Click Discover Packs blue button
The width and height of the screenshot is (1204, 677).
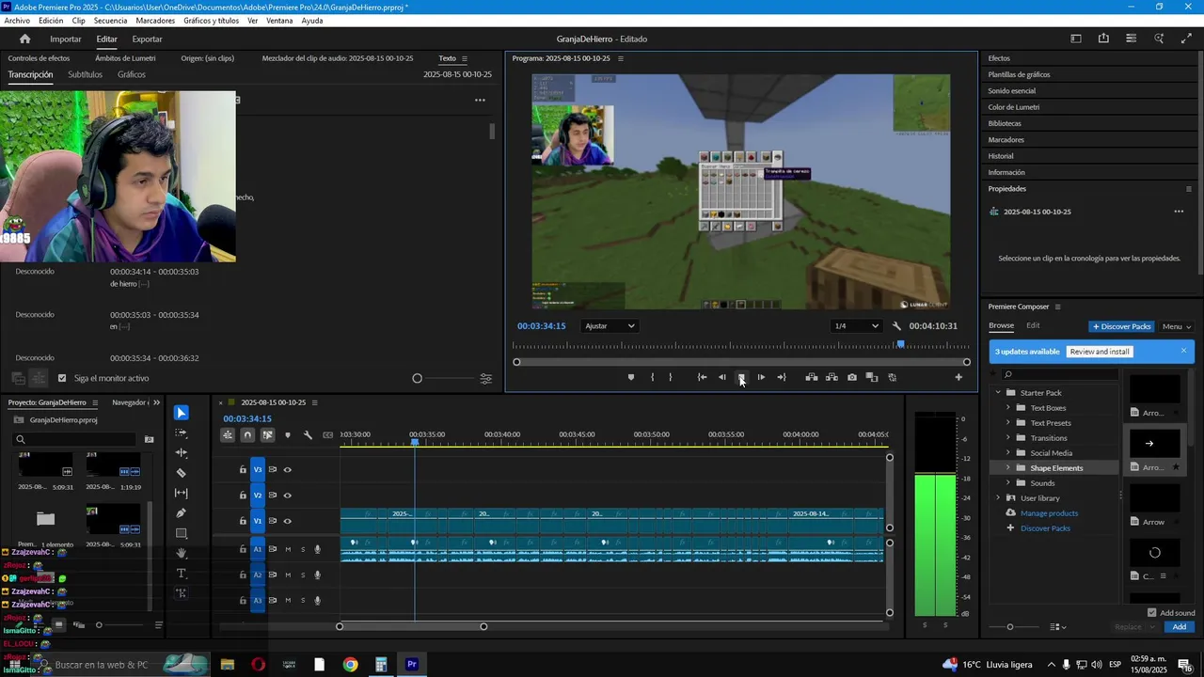coord(1121,326)
